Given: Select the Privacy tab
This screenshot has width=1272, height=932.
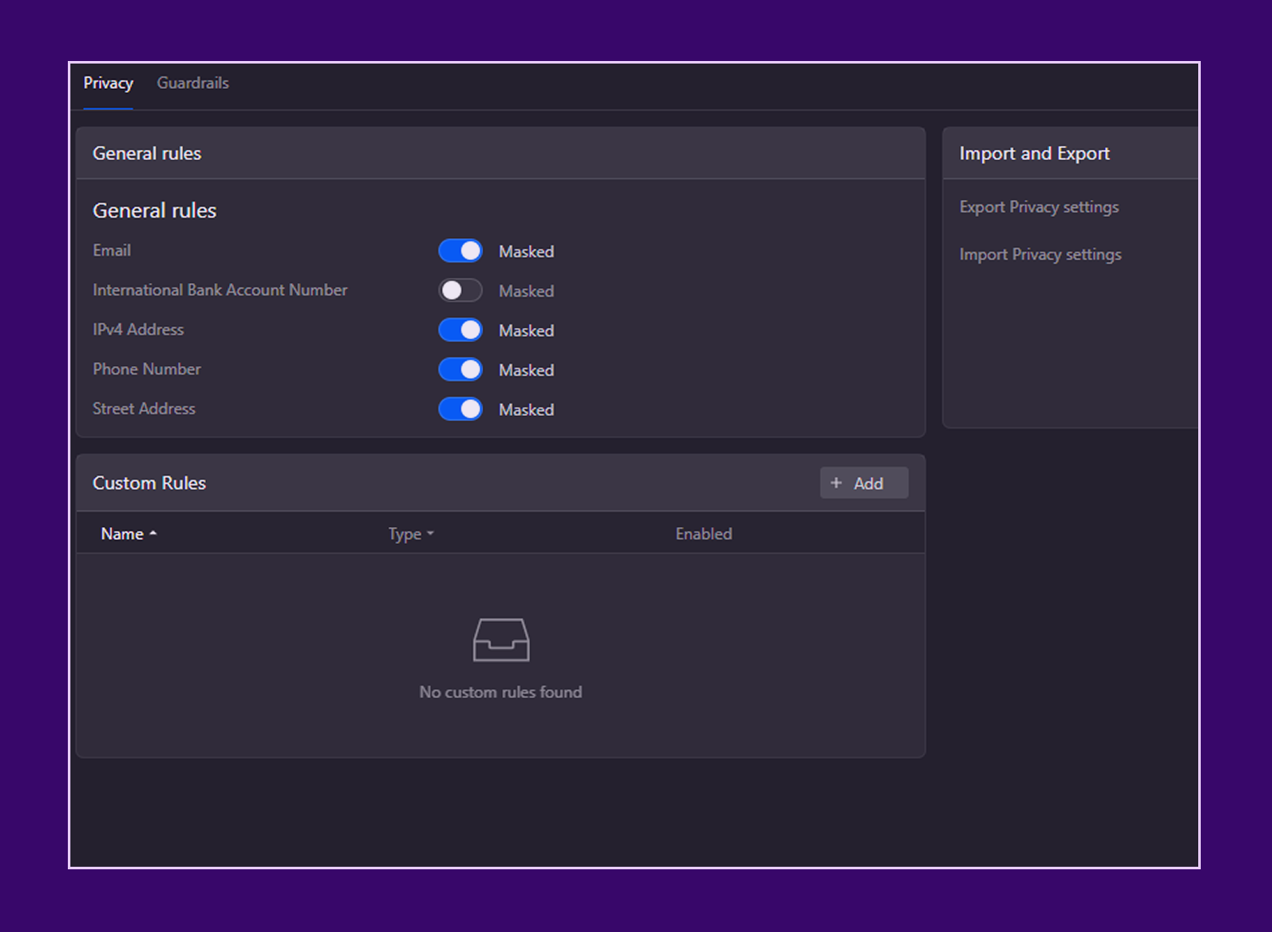Looking at the screenshot, I should (x=108, y=83).
